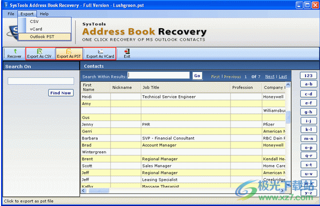Filter contacts by o-p index button
The width and height of the screenshot is (320, 206).
pos(309,147)
